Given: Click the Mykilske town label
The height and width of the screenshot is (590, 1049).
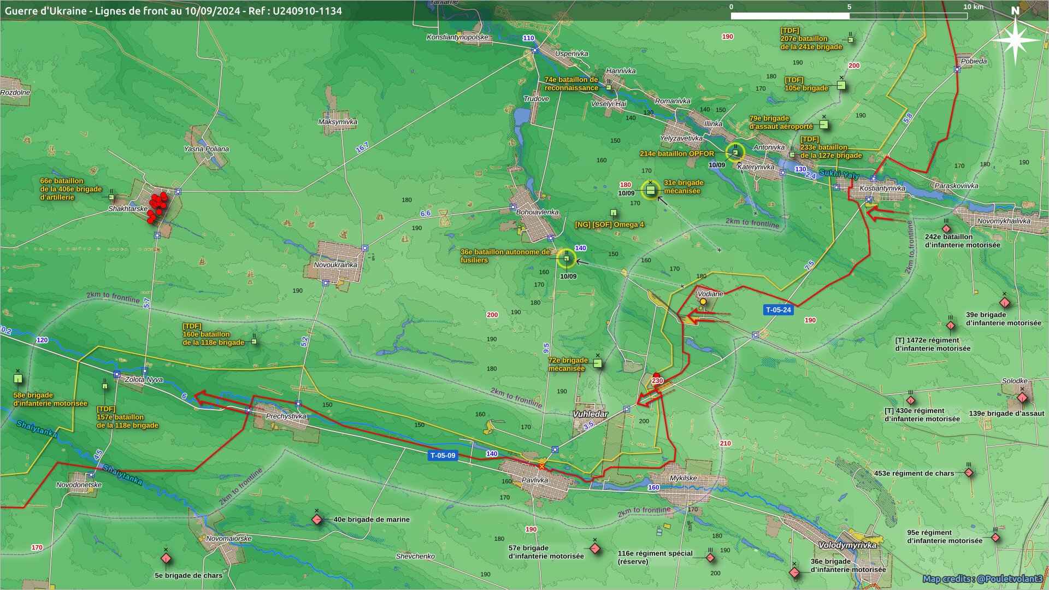Looking at the screenshot, I should [x=683, y=478].
